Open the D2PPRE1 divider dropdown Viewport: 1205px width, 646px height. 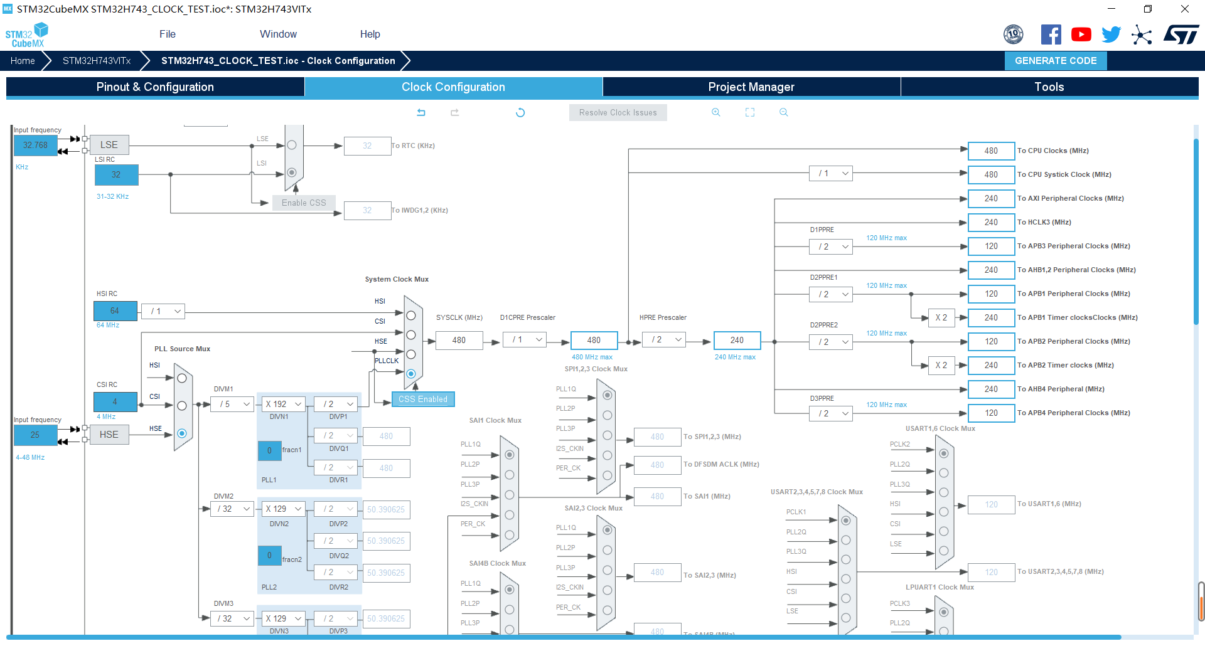point(831,294)
